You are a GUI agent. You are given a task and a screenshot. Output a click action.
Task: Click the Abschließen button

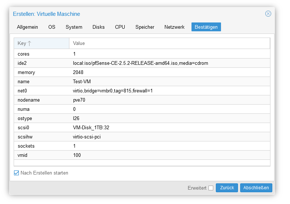click(x=256, y=188)
